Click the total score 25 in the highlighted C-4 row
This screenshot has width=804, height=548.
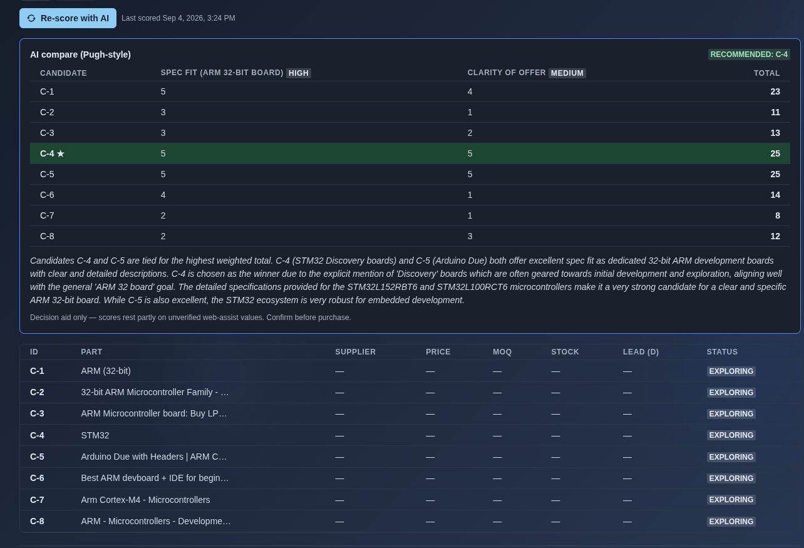(x=775, y=153)
